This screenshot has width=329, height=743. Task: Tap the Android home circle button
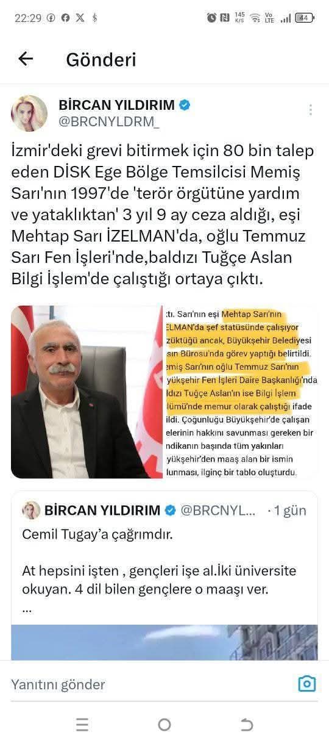coord(164,725)
